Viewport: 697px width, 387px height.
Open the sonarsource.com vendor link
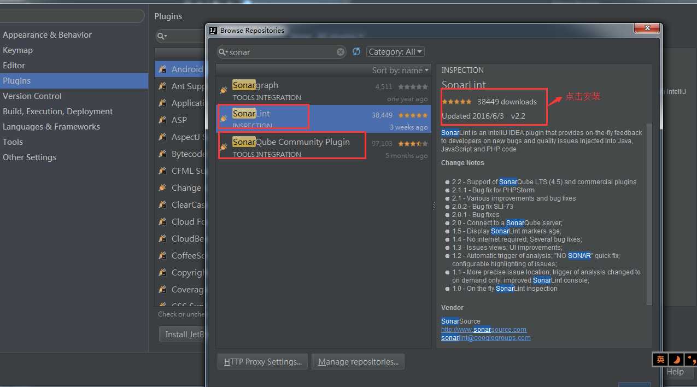point(484,330)
